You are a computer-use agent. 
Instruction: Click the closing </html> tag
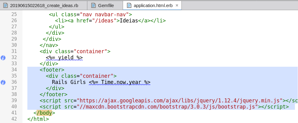[x=38, y=119]
